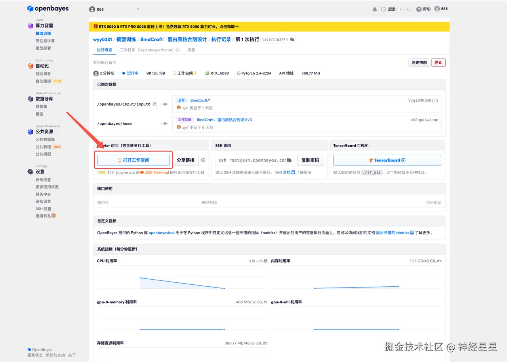Open 模型 under 数据仓库
Viewport: 507px width, 362px height.
coord(39,114)
